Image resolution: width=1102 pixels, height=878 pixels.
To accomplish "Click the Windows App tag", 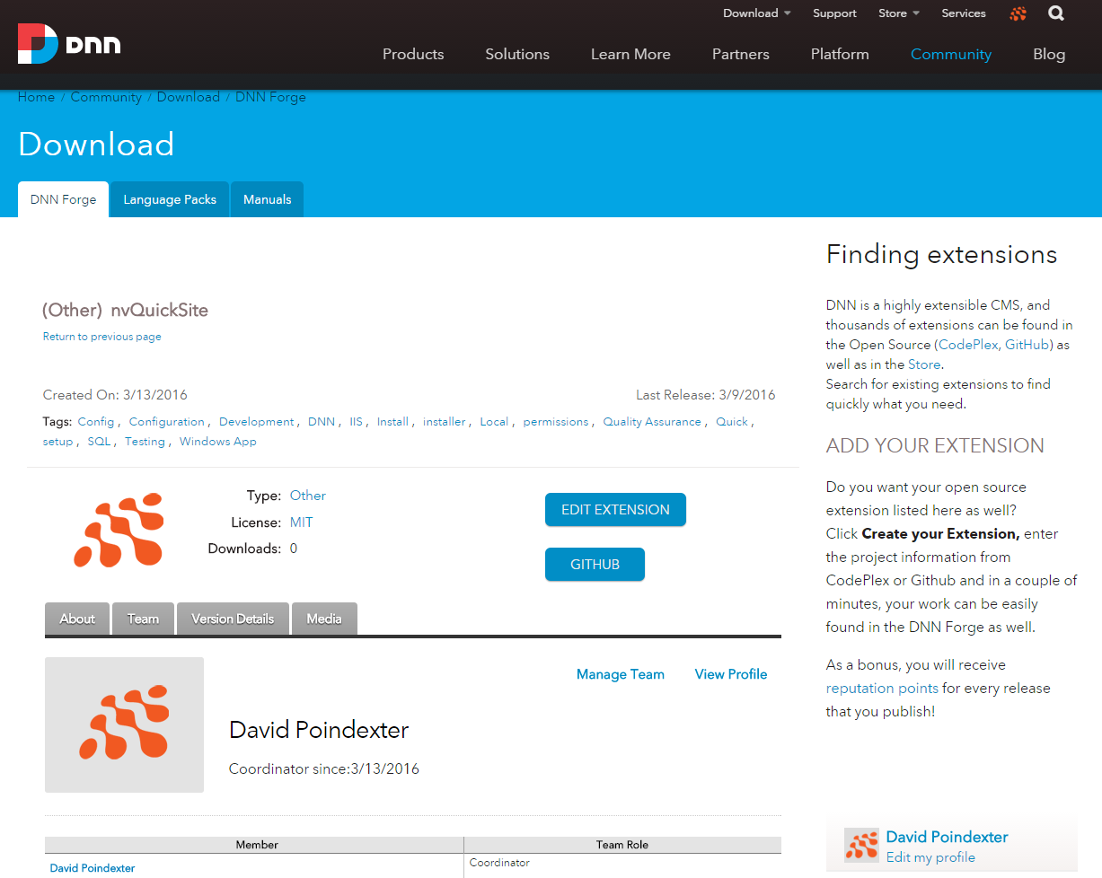I will point(218,441).
